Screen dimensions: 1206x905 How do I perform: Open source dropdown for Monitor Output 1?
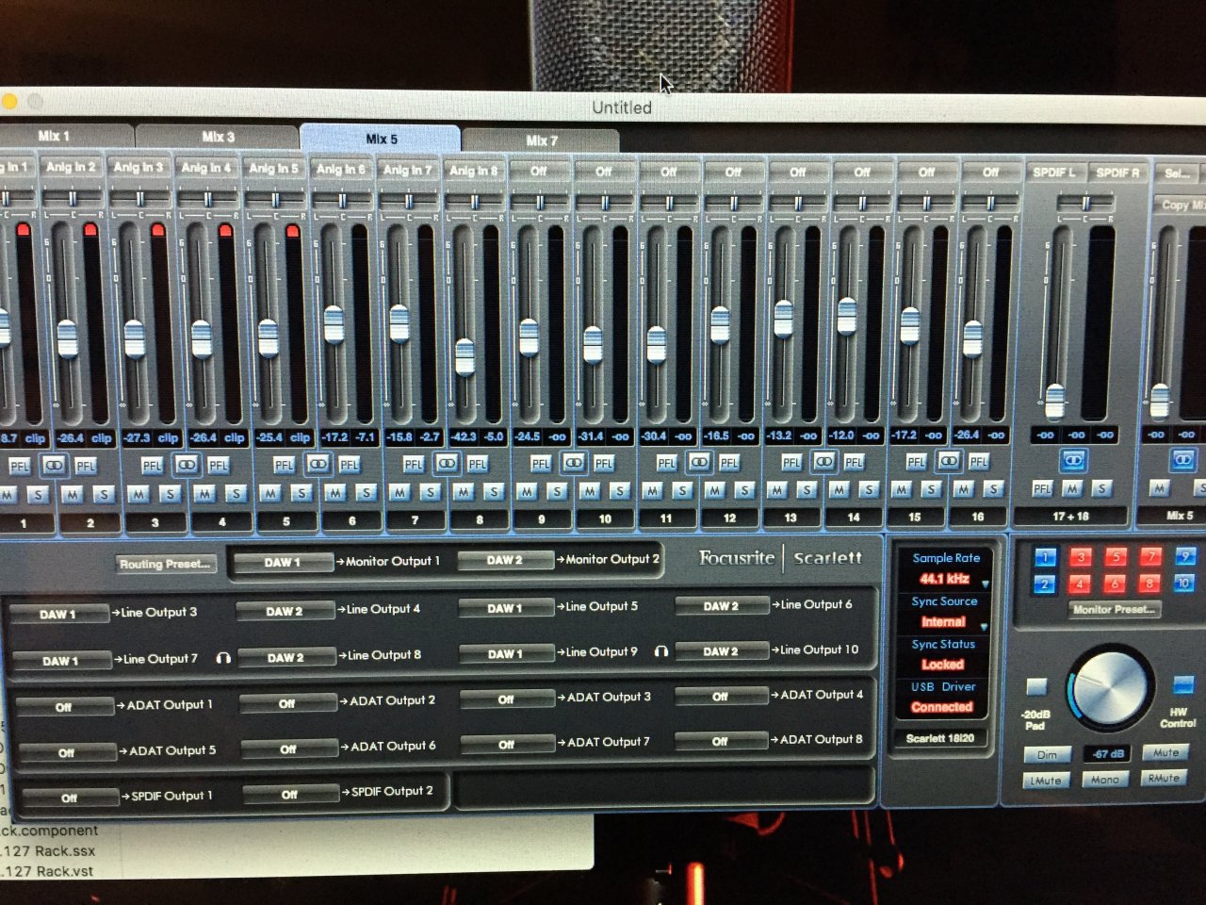click(x=283, y=562)
